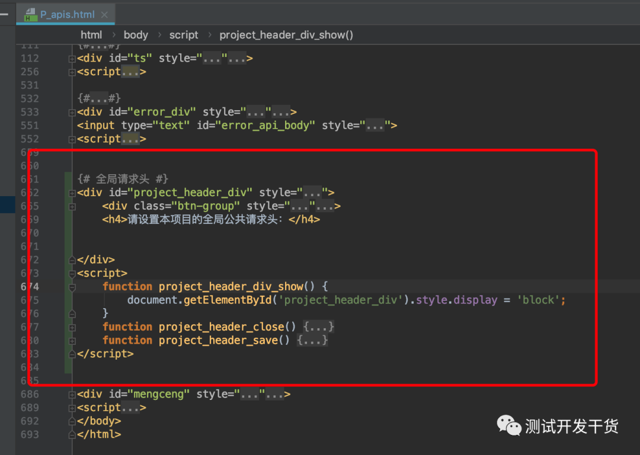Expand folded div id="ts" line 112
The width and height of the screenshot is (640, 455).
(x=72, y=59)
